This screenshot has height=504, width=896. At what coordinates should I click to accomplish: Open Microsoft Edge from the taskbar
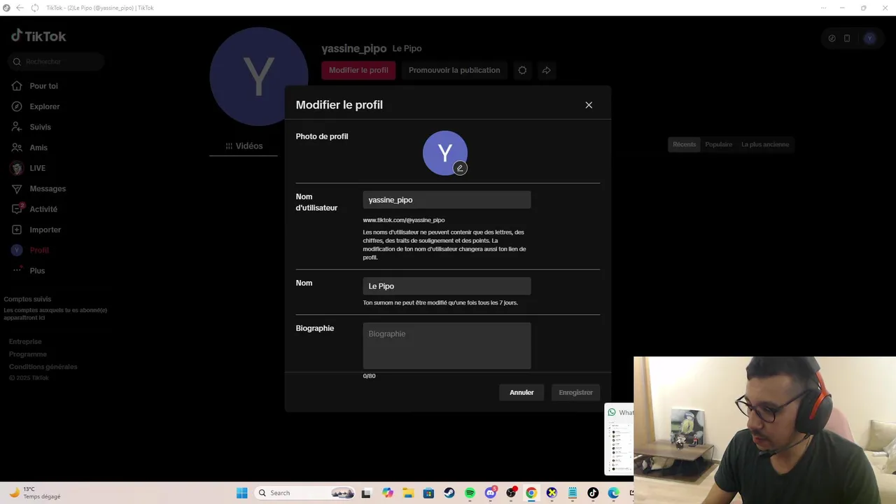coord(613,493)
